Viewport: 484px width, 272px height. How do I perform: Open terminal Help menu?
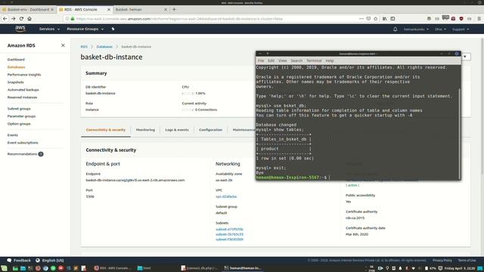click(330, 60)
